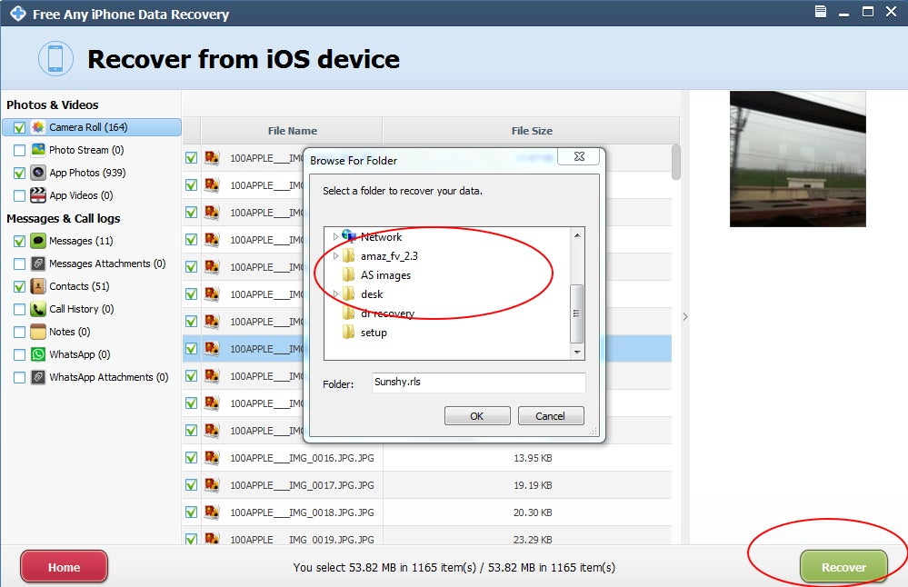Select WhatsApp (0) category
Image resolution: width=908 pixels, height=587 pixels.
[x=80, y=354]
